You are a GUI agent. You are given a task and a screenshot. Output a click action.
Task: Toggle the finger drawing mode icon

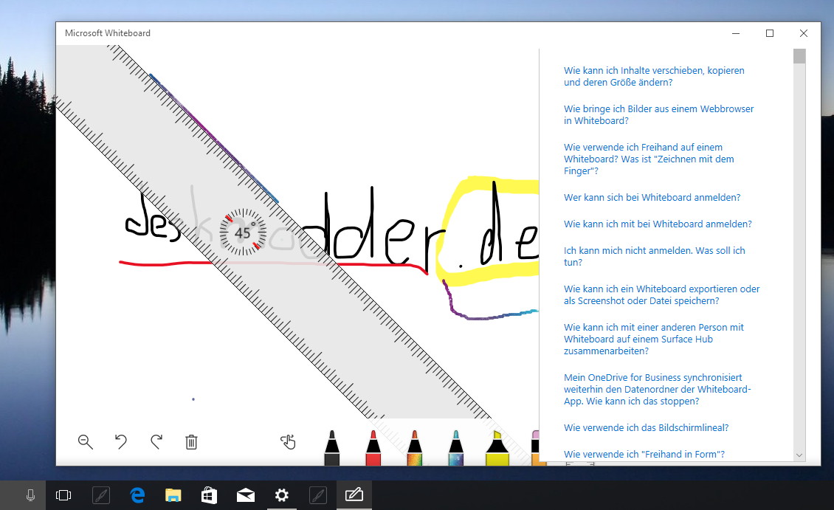click(288, 441)
